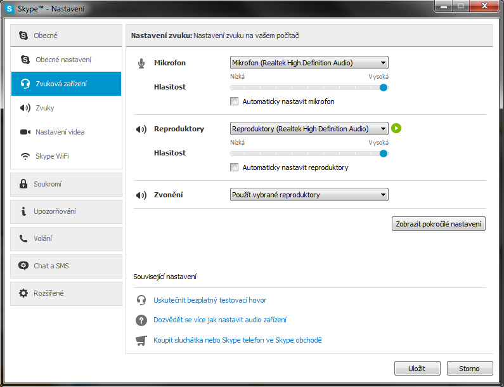Click the camera icon beside Nastavení videa
The width and height of the screenshot is (504, 387).
[x=25, y=132]
